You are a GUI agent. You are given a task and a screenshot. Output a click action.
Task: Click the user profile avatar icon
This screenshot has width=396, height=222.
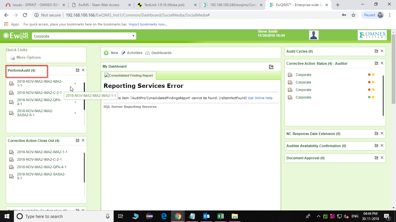314,35
